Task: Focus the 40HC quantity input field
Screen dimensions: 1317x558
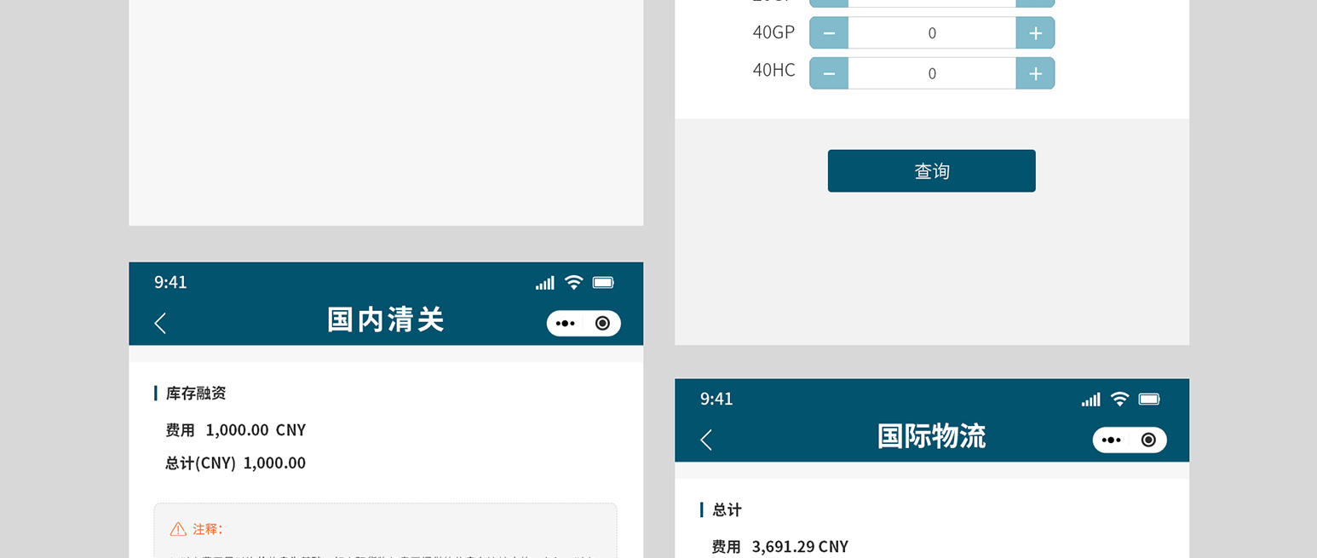Action: [x=932, y=73]
